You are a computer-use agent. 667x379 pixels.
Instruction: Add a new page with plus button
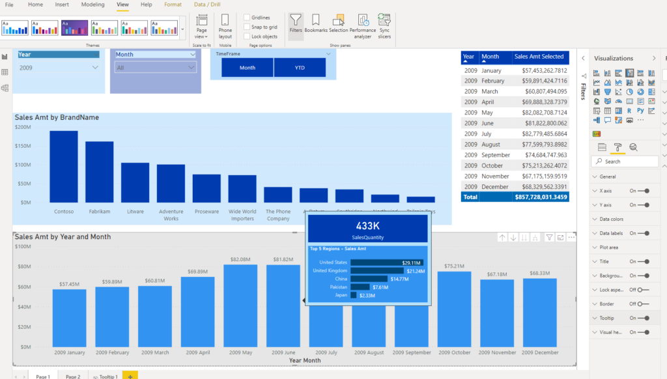click(130, 376)
